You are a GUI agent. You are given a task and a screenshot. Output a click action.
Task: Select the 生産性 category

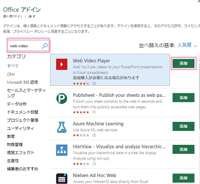click(13, 161)
